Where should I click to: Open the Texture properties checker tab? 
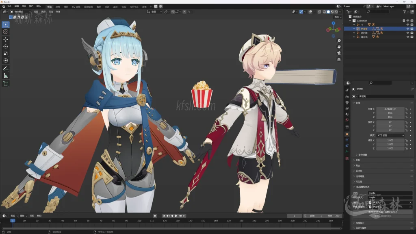347,158
